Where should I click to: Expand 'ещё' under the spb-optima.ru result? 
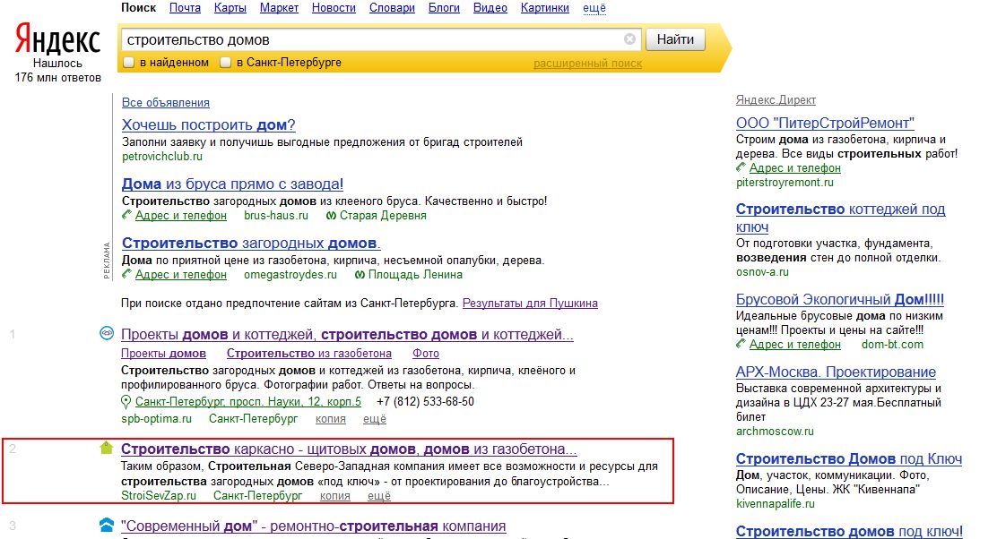(375, 419)
